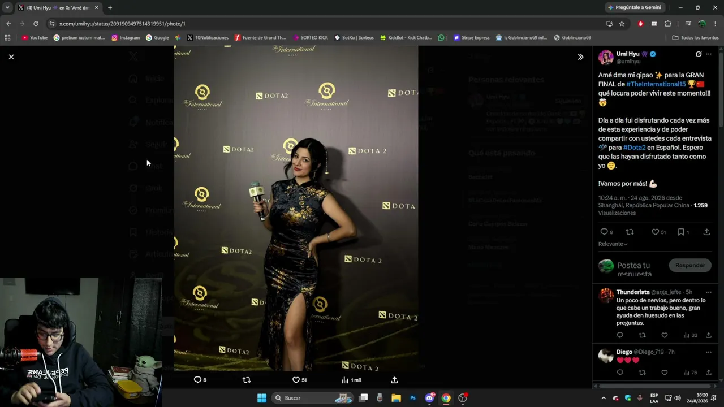The width and height of the screenshot is (724, 407).
Task: Open the browser profile avatar
Action: pos(701,24)
